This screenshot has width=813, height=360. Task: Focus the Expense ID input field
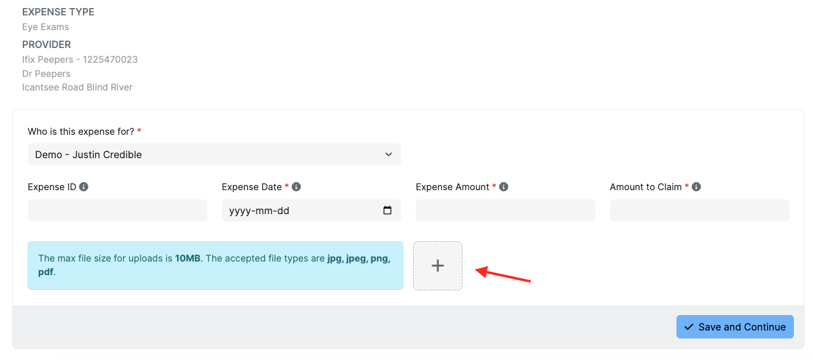[117, 210]
